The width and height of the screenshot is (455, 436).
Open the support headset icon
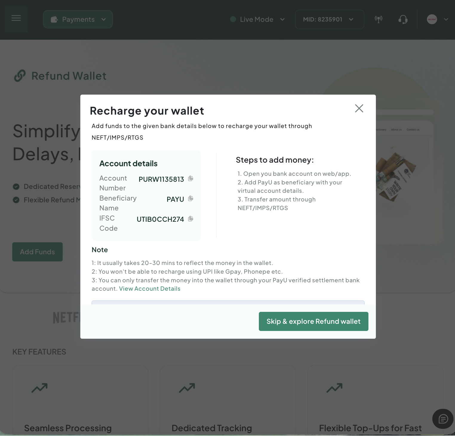tap(402, 19)
